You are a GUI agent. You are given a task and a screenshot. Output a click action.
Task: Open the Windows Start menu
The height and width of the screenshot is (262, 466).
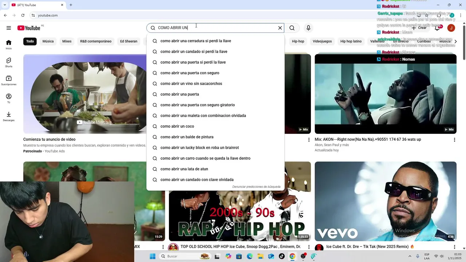[x=152, y=256]
